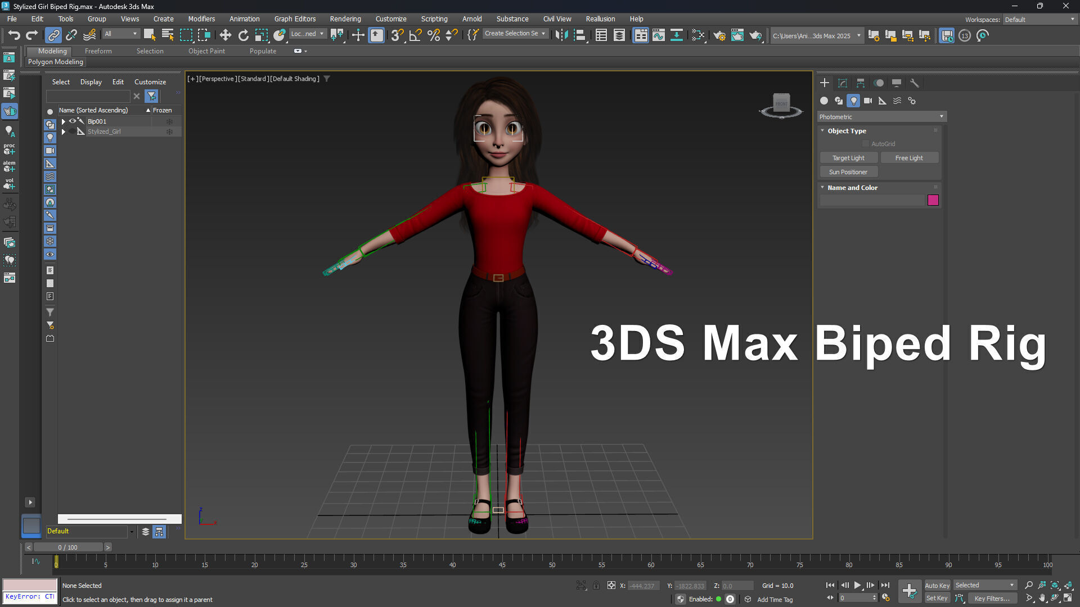The width and height of the screenshot is (1080, 607).
Task: Open the Curve Editor icon
Action: [x=659, y=35]
